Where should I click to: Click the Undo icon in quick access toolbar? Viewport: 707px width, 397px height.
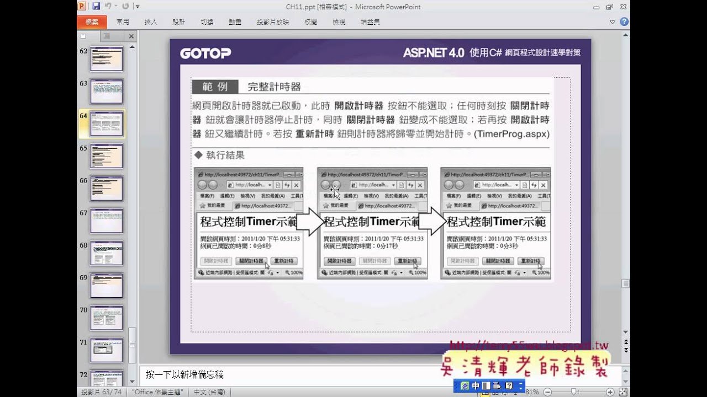[x=108, y=7]
